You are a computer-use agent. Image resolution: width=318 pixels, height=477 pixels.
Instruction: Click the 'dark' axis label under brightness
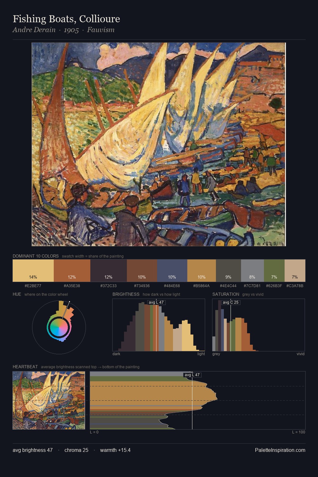point(116,354)
